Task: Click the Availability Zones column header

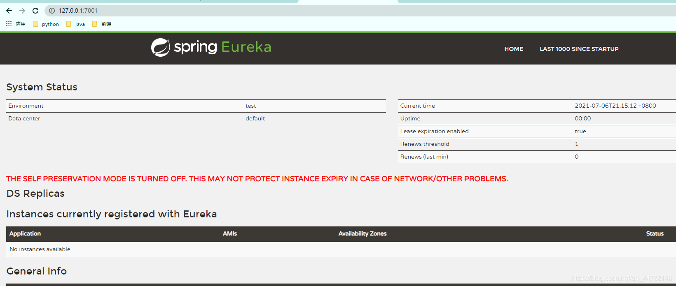Action: (x=363, y=233)
